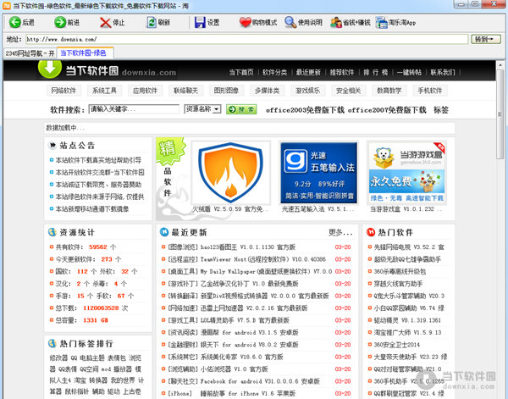Click the blue icon beside 最近更新

coord(164,232)
